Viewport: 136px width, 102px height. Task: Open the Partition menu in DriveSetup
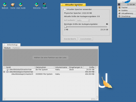16,48
